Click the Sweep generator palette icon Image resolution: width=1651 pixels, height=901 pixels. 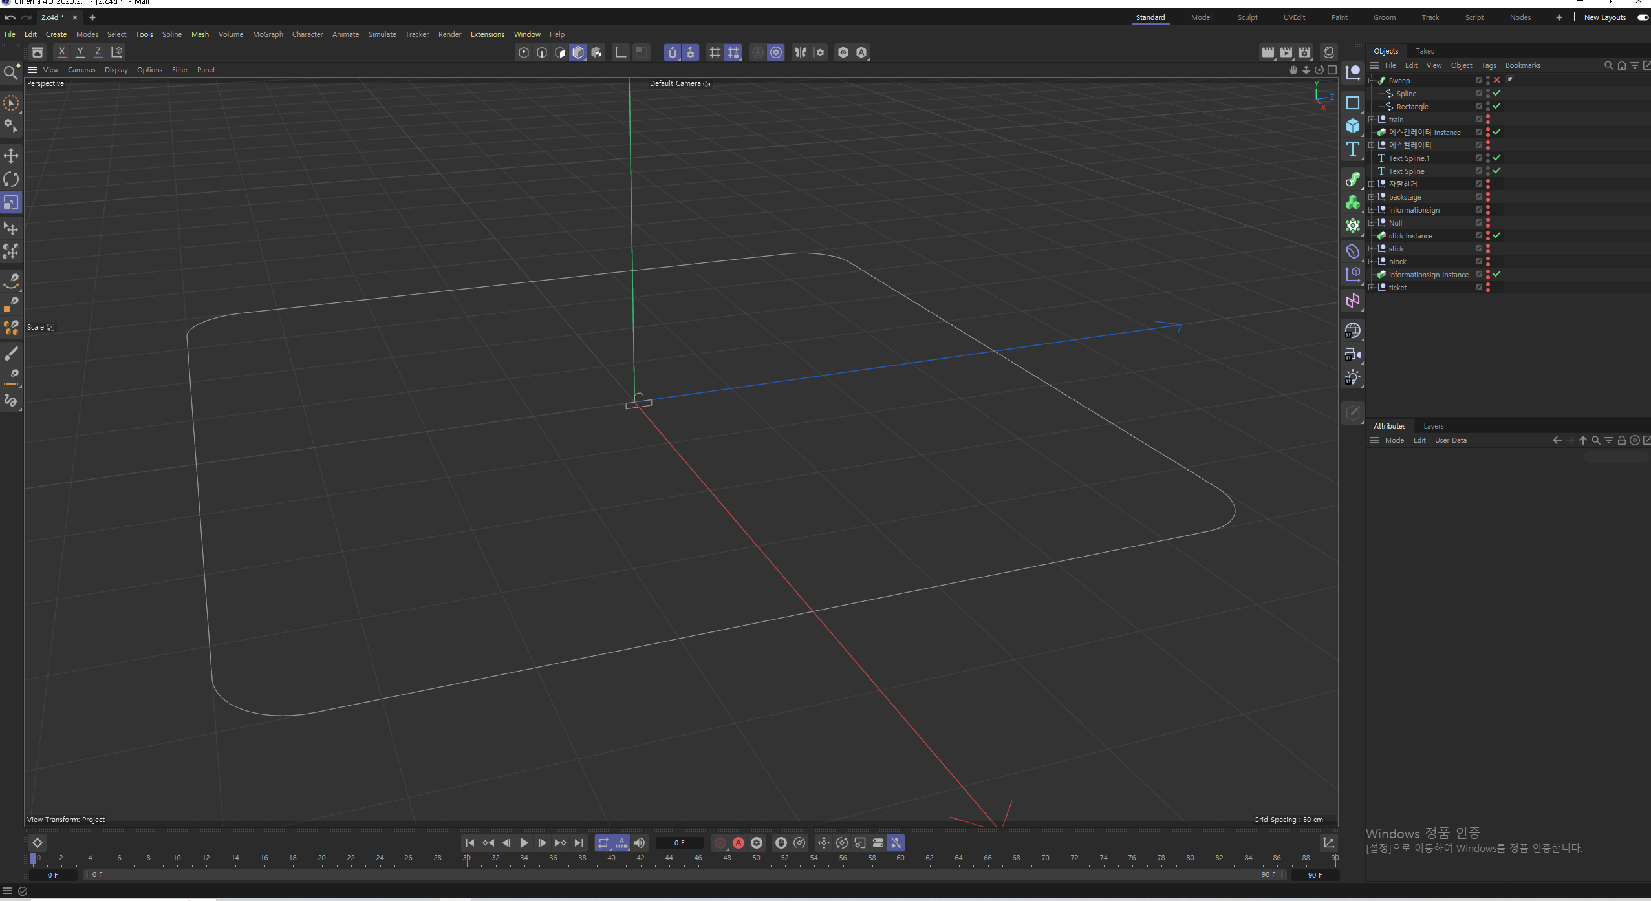[x=1353, y=179]
